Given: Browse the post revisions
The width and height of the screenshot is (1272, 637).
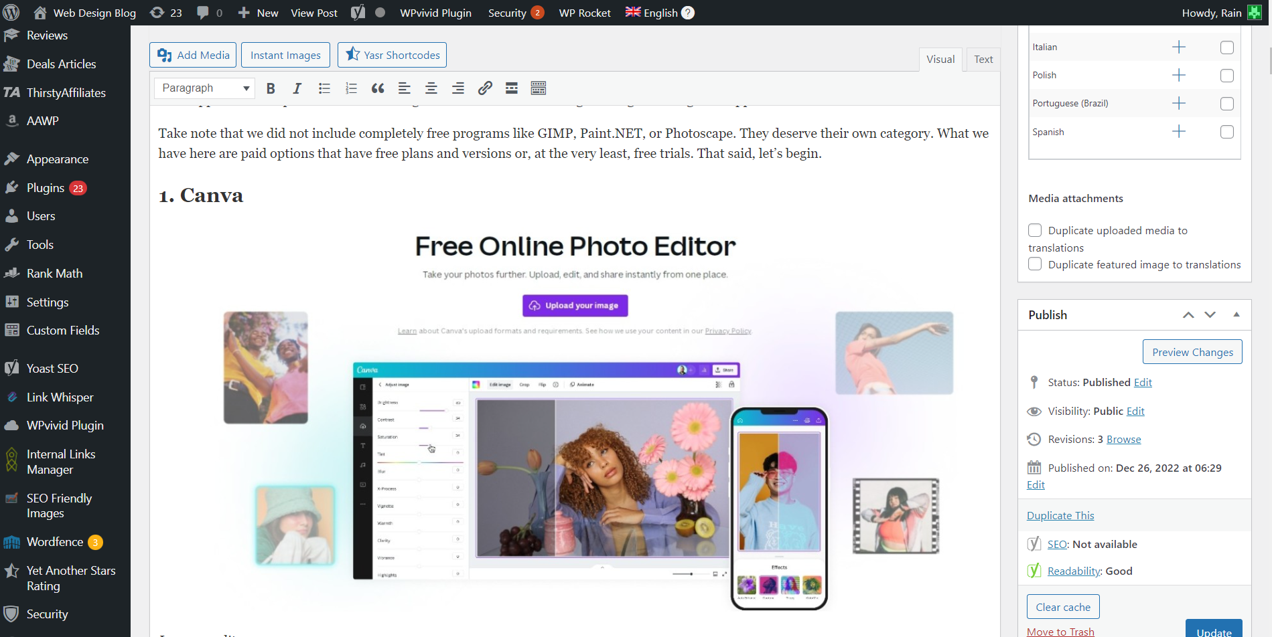Looking at the screenshot, I should (1124, 440).
